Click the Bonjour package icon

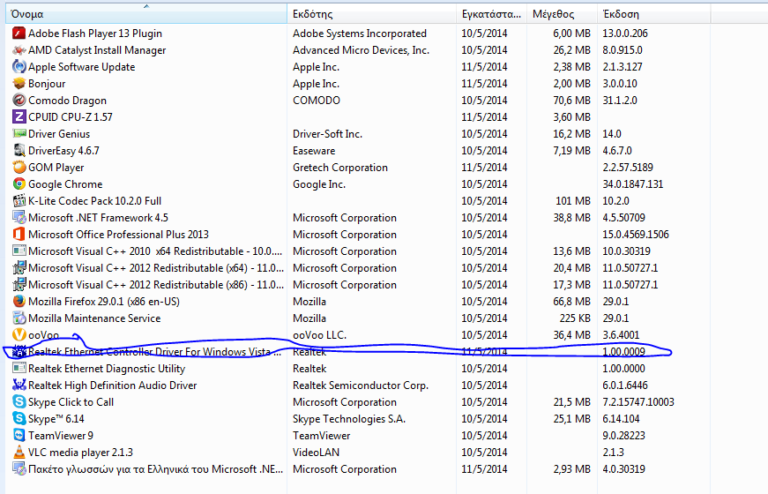click(19, 83)
